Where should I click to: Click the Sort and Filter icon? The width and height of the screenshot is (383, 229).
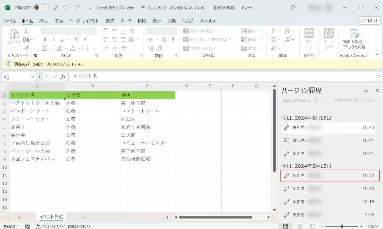(x=287, y=31)
